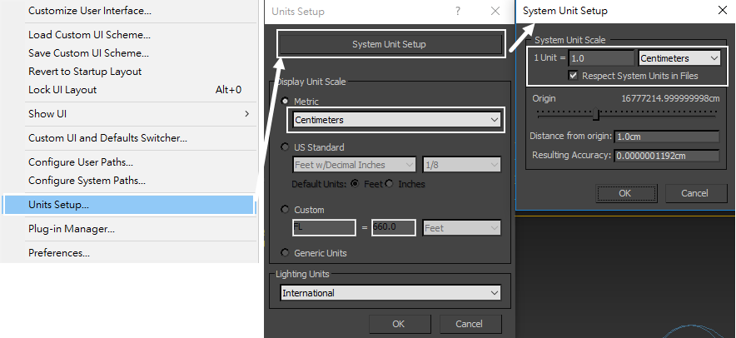Select the US Standard radio button
The image size is (736, 338).
pos(285,147)
